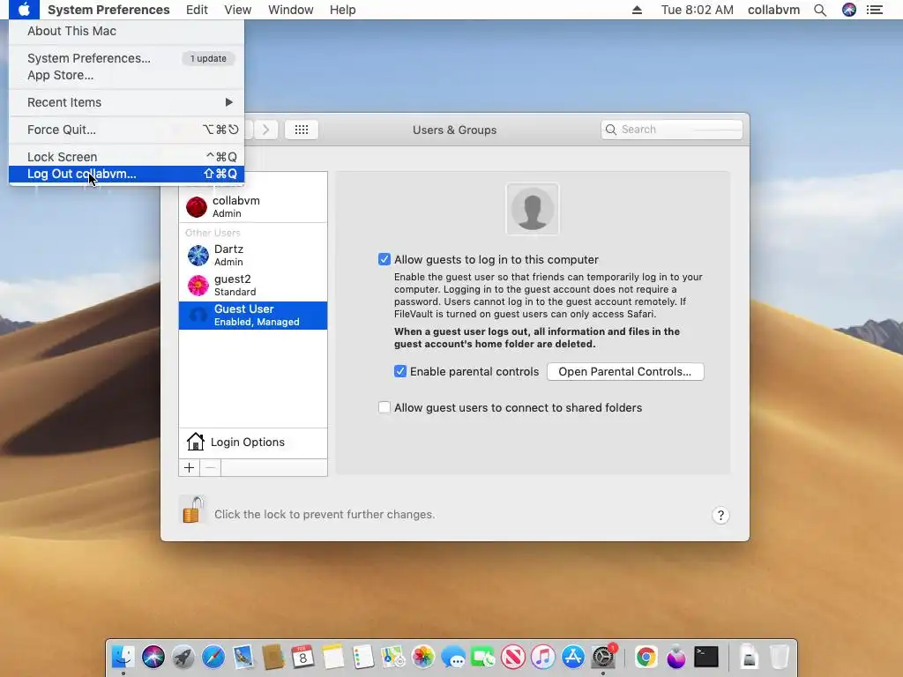This screenshot has width=903, height=677.
Task: Toggle Enable parental controls checkbox
Action: (x=400, y=371)
